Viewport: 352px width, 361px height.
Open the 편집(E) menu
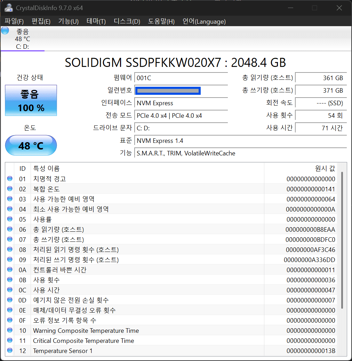(41, 21)
